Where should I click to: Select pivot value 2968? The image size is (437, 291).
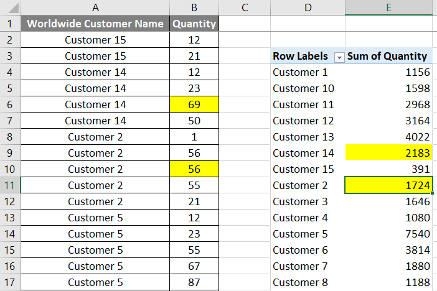pyautogui.click(x=389, y=104)
